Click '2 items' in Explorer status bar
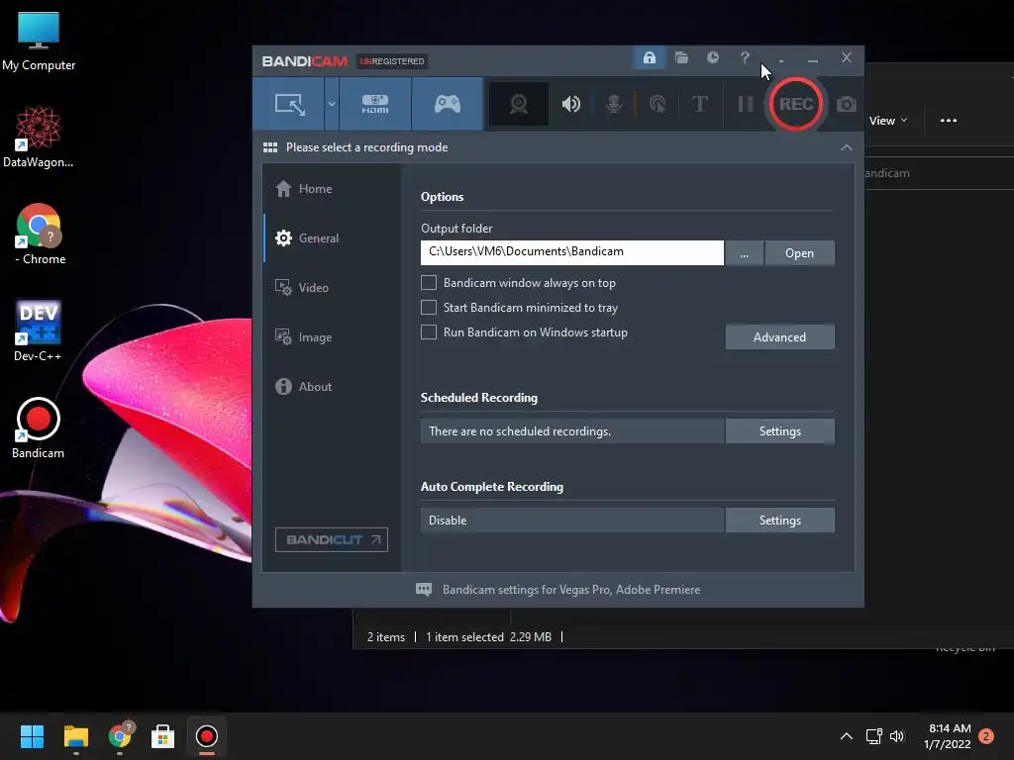The width and height of the screenshot is (1014, 760). pos(386,637)
